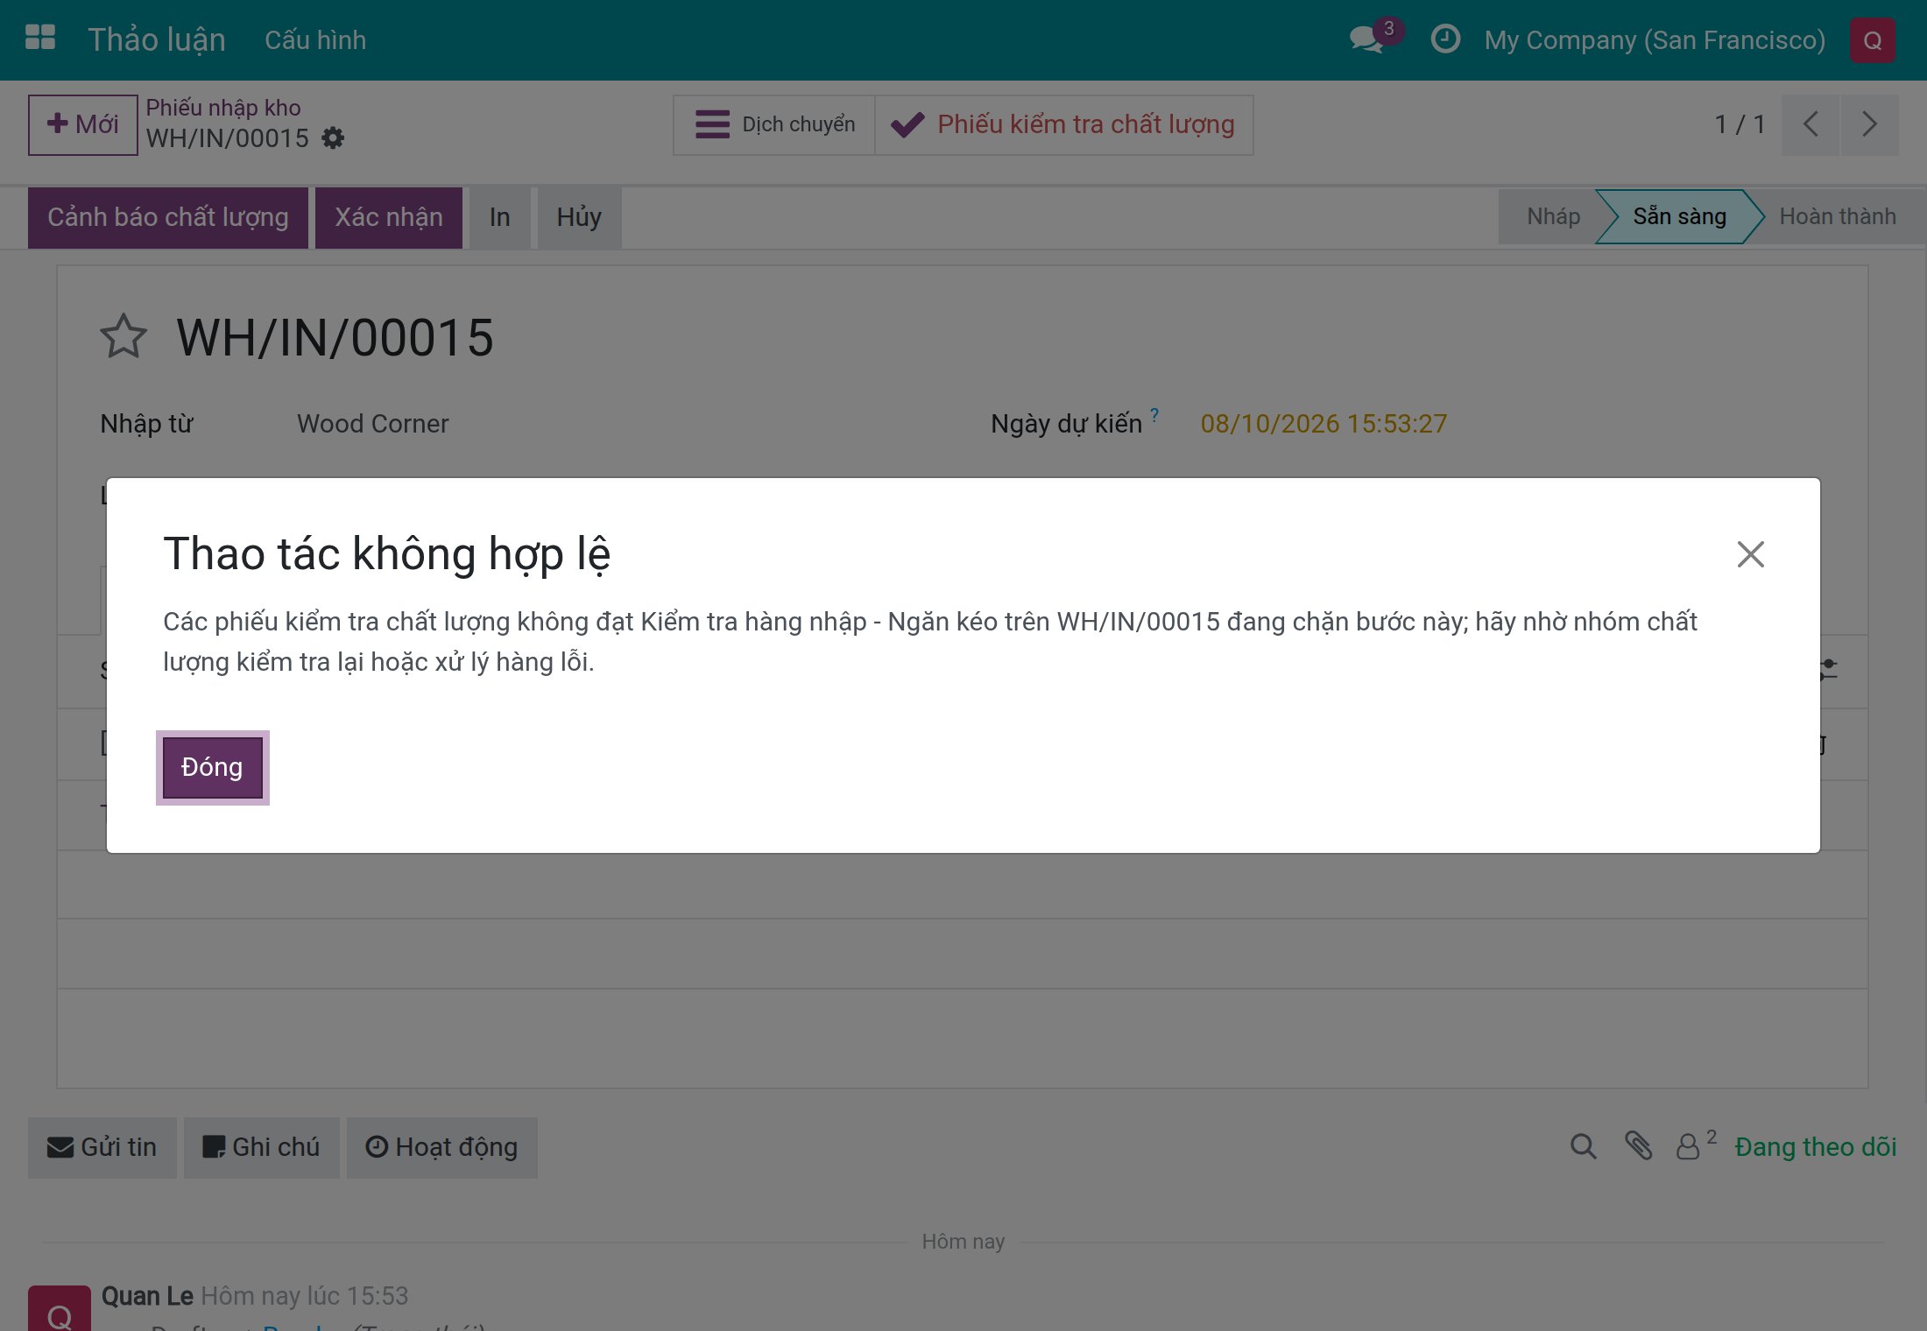Click the Phiếu nhập kho breadcrumb link
This screenshot has height=1331, width=1927.
pos(222,108)
